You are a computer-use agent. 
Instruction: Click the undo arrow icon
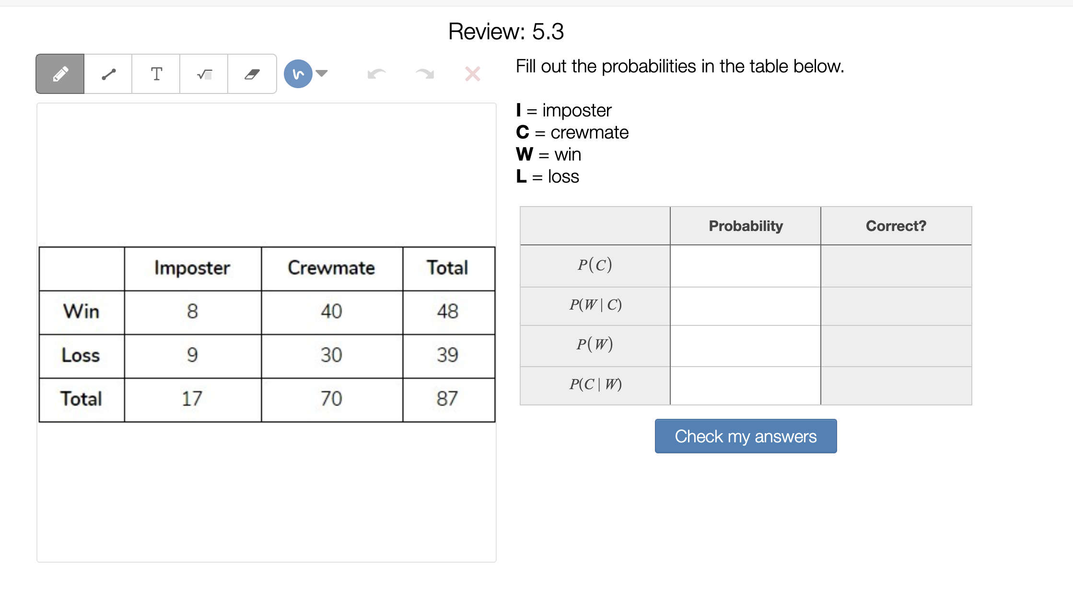coord(376,74)
